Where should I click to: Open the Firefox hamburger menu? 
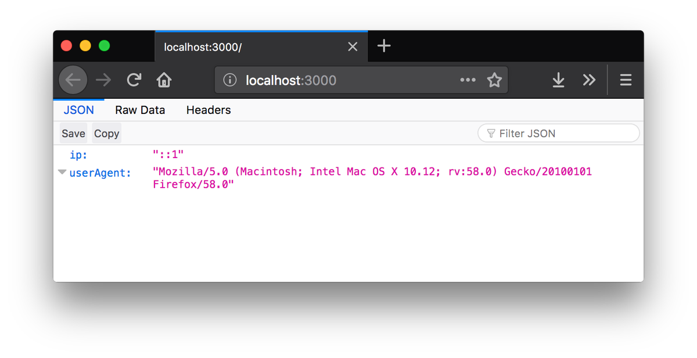pos(626,80)
